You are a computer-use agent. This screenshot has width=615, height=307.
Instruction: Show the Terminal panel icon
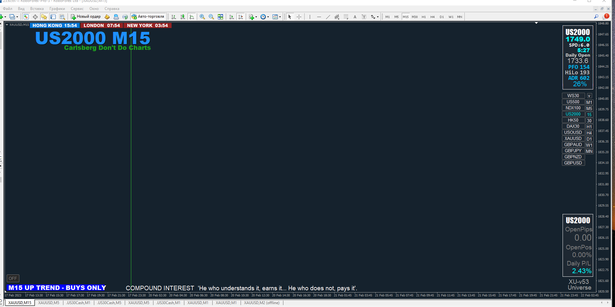point(53,17)
